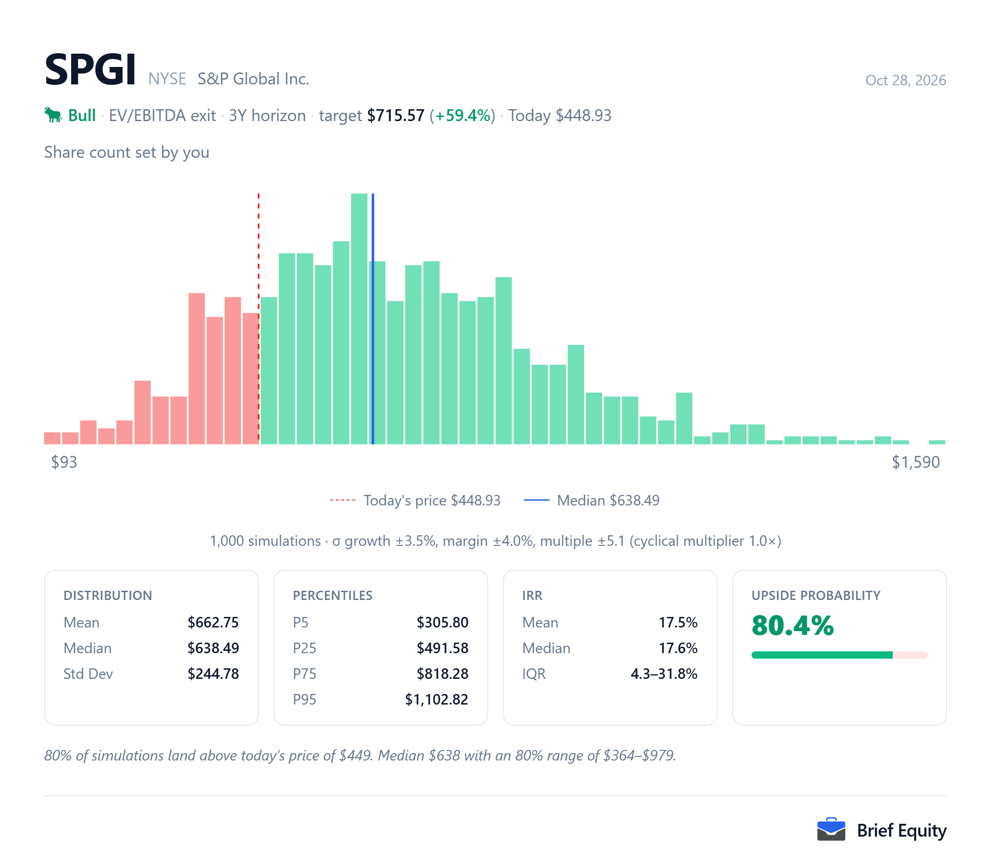Click the $1,590 axis maximum label
Screen dimensions: 991x866
916,462
